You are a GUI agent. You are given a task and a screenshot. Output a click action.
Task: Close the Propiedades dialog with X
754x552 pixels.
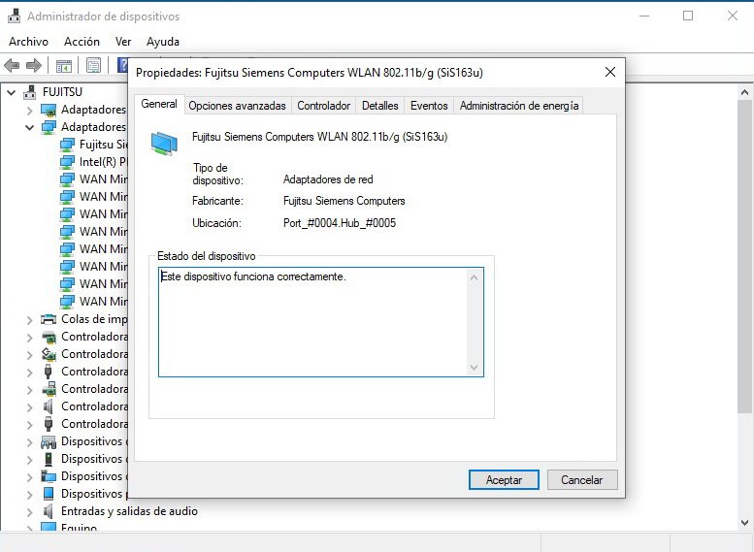click(x=610, y=72)
